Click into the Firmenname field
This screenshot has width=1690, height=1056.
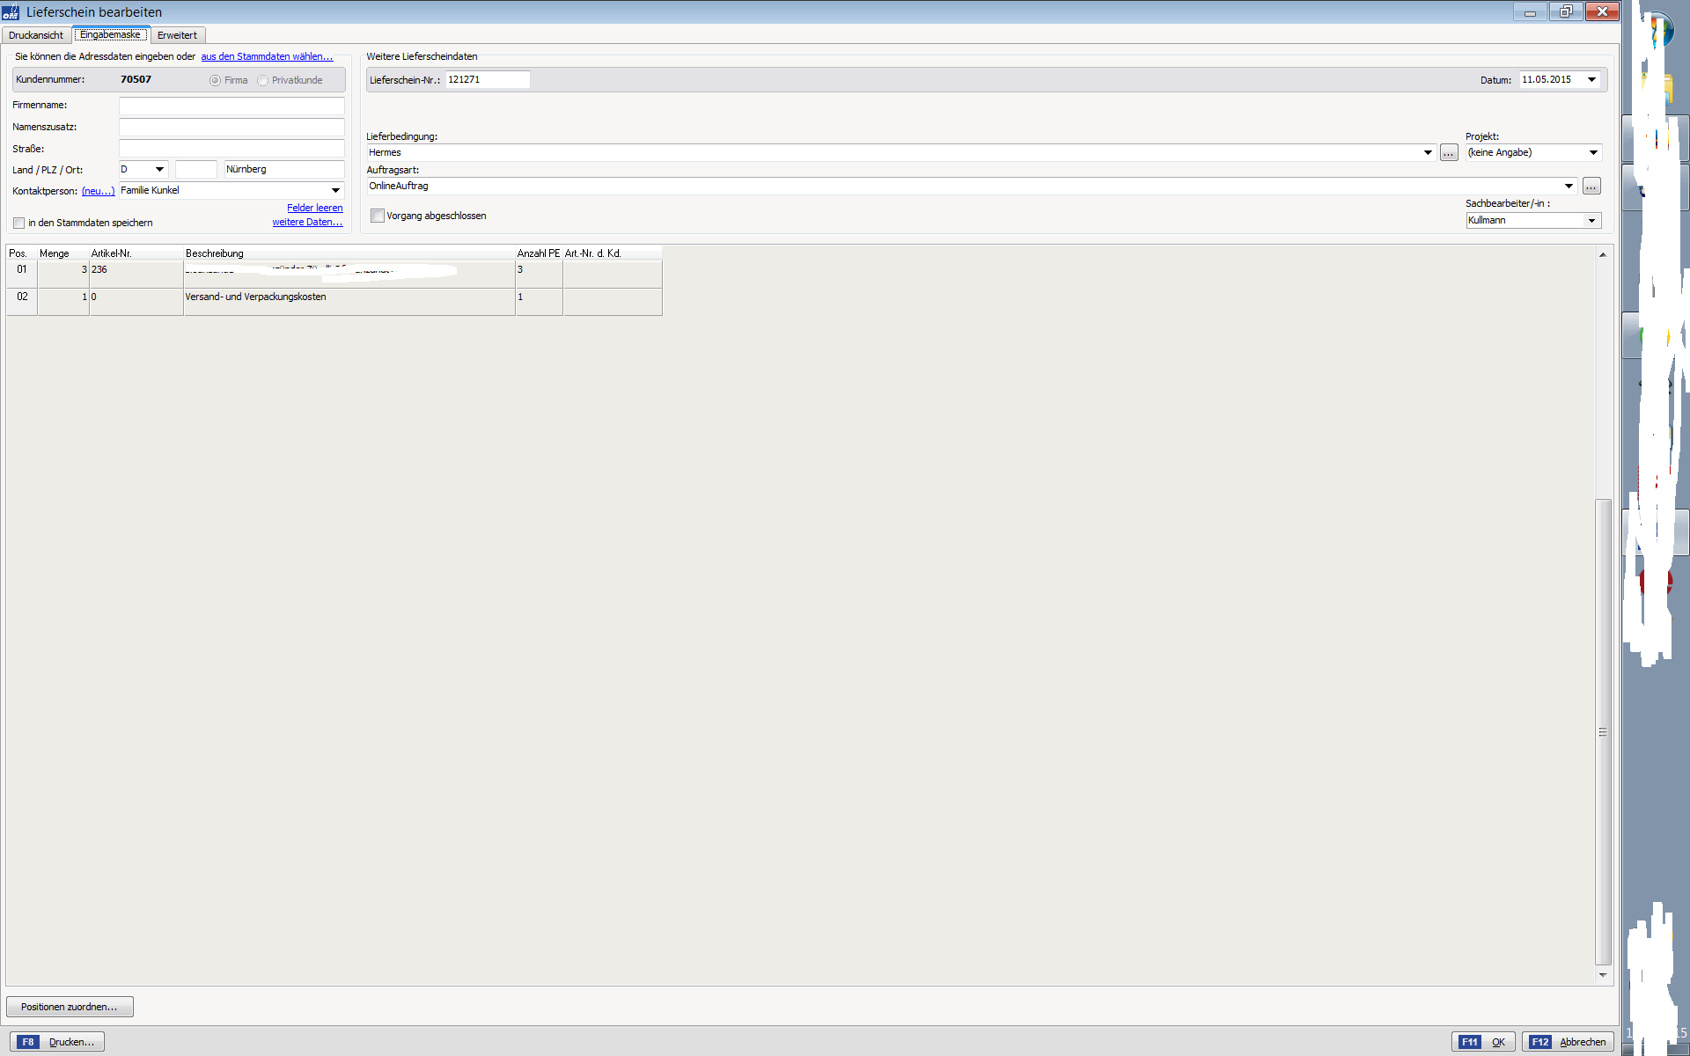[231, 105]
